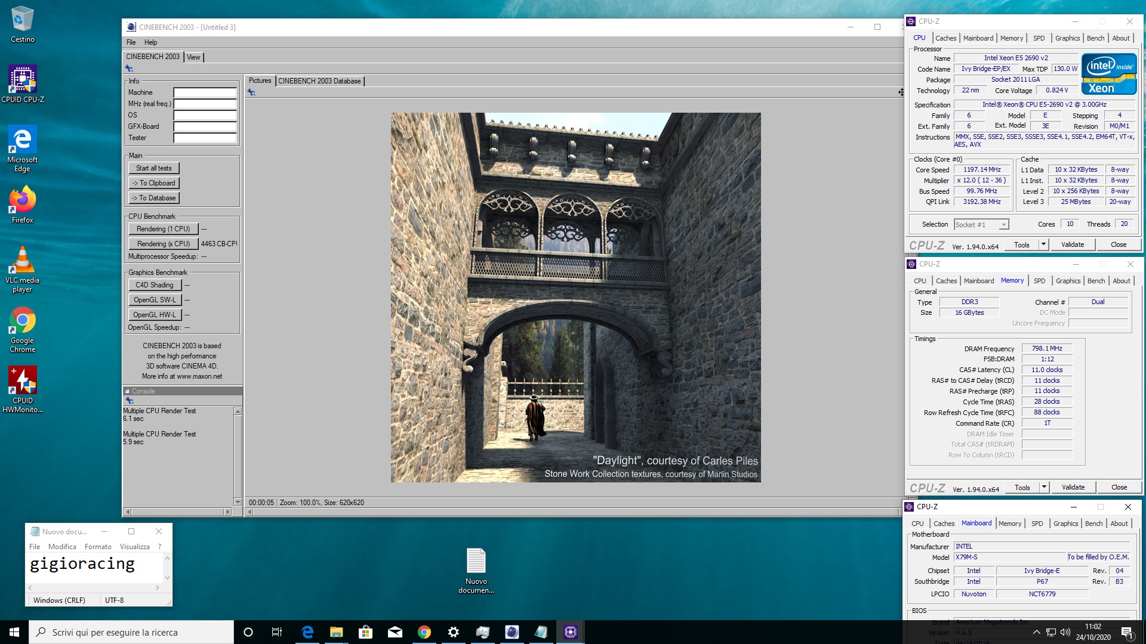This screenshot has height=644, width=1146.
Task: Click Close button in Memory CPU-Z window
Action: (1119, 487)
